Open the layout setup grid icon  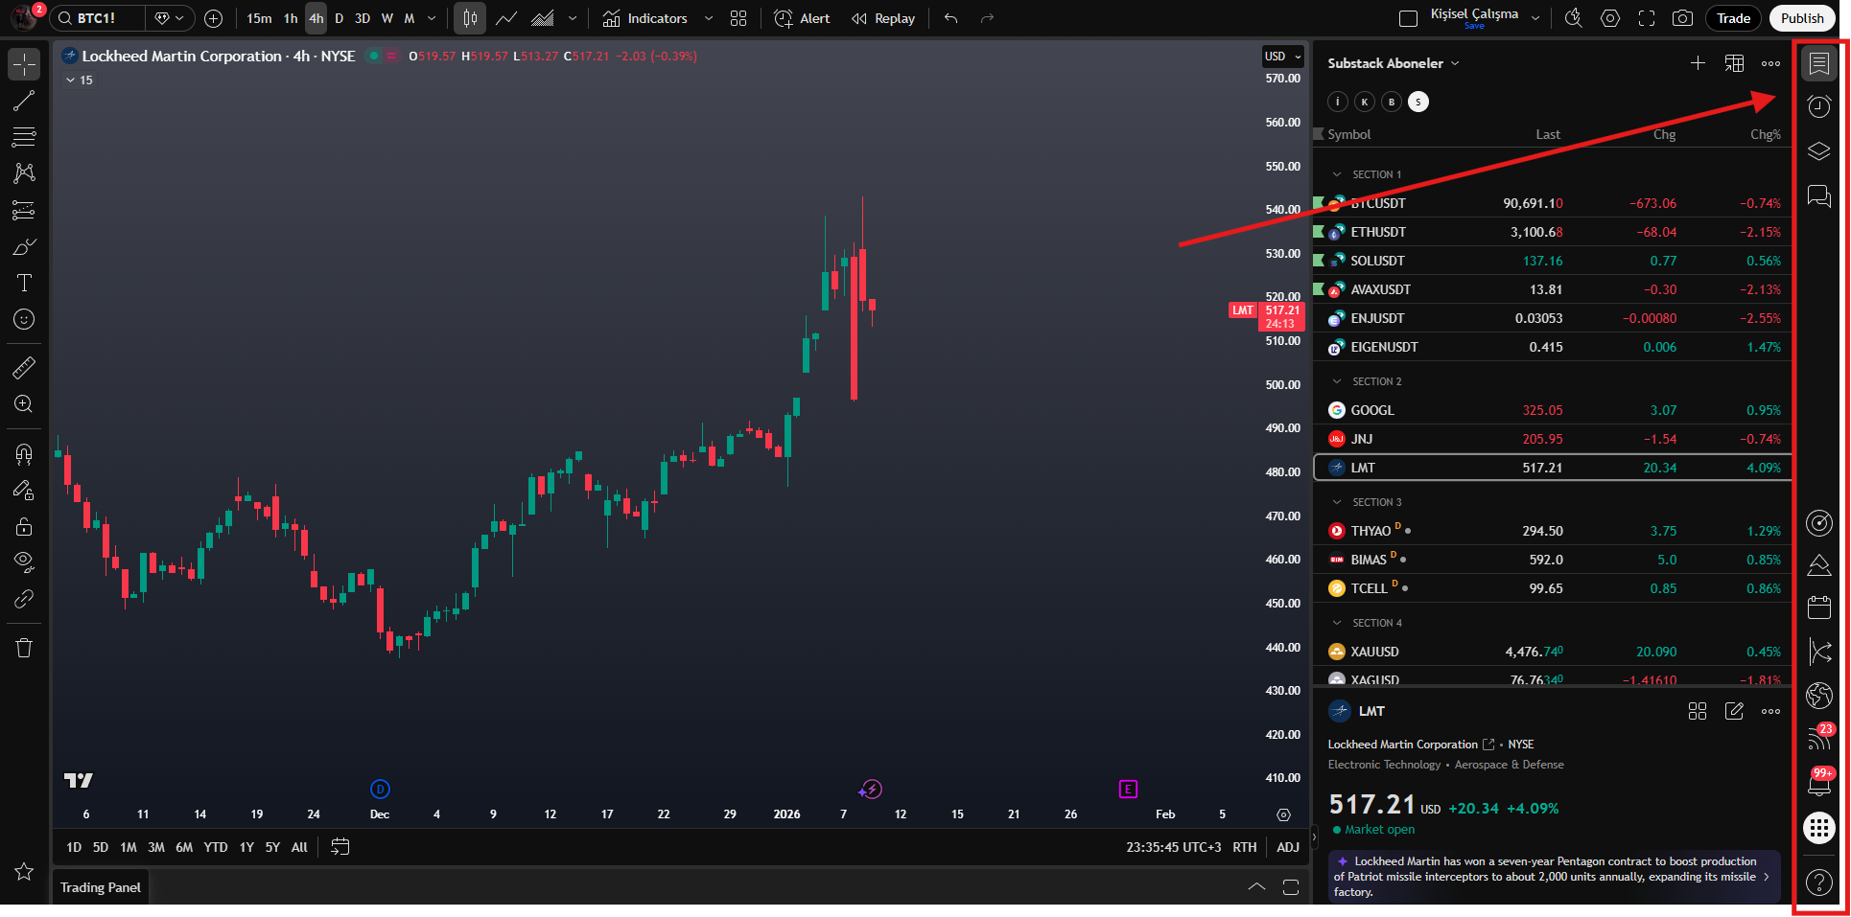pyautogui.click(x=738, y=18)
